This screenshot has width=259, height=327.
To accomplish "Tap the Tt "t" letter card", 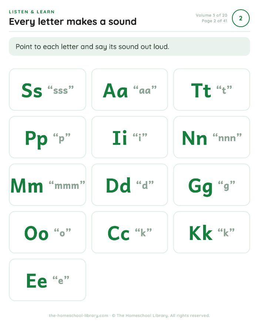I will (212, 90).
